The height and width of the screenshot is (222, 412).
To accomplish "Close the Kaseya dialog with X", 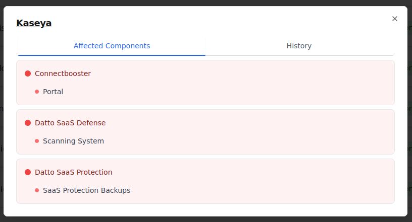I will 395,19.
